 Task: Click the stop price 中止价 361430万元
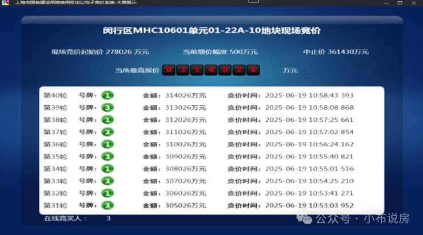[x=336, y=52]
